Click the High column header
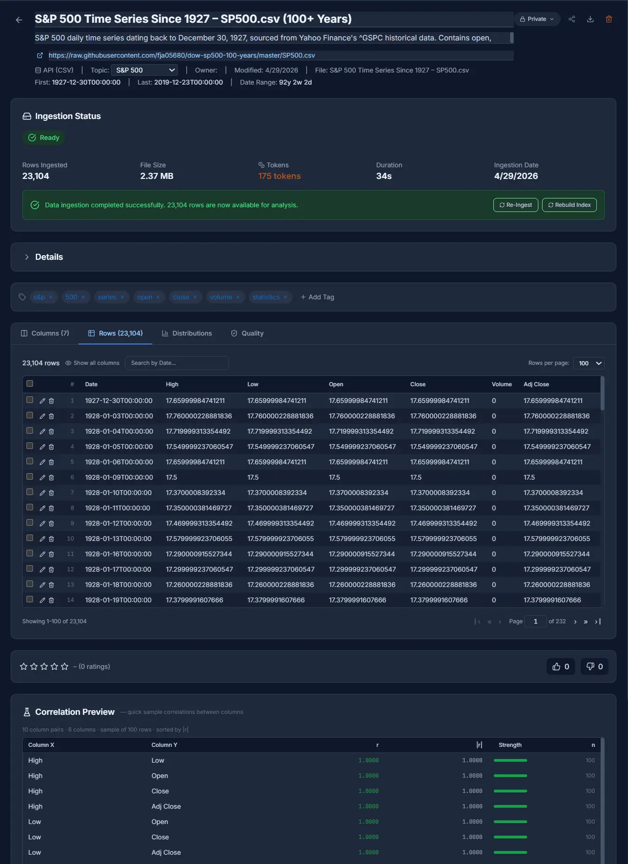 pos(172,384)
